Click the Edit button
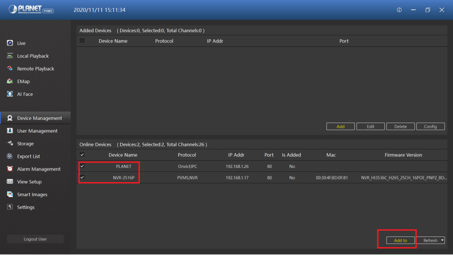This screenshot has width=453, height=255. [x=370, y=126]
